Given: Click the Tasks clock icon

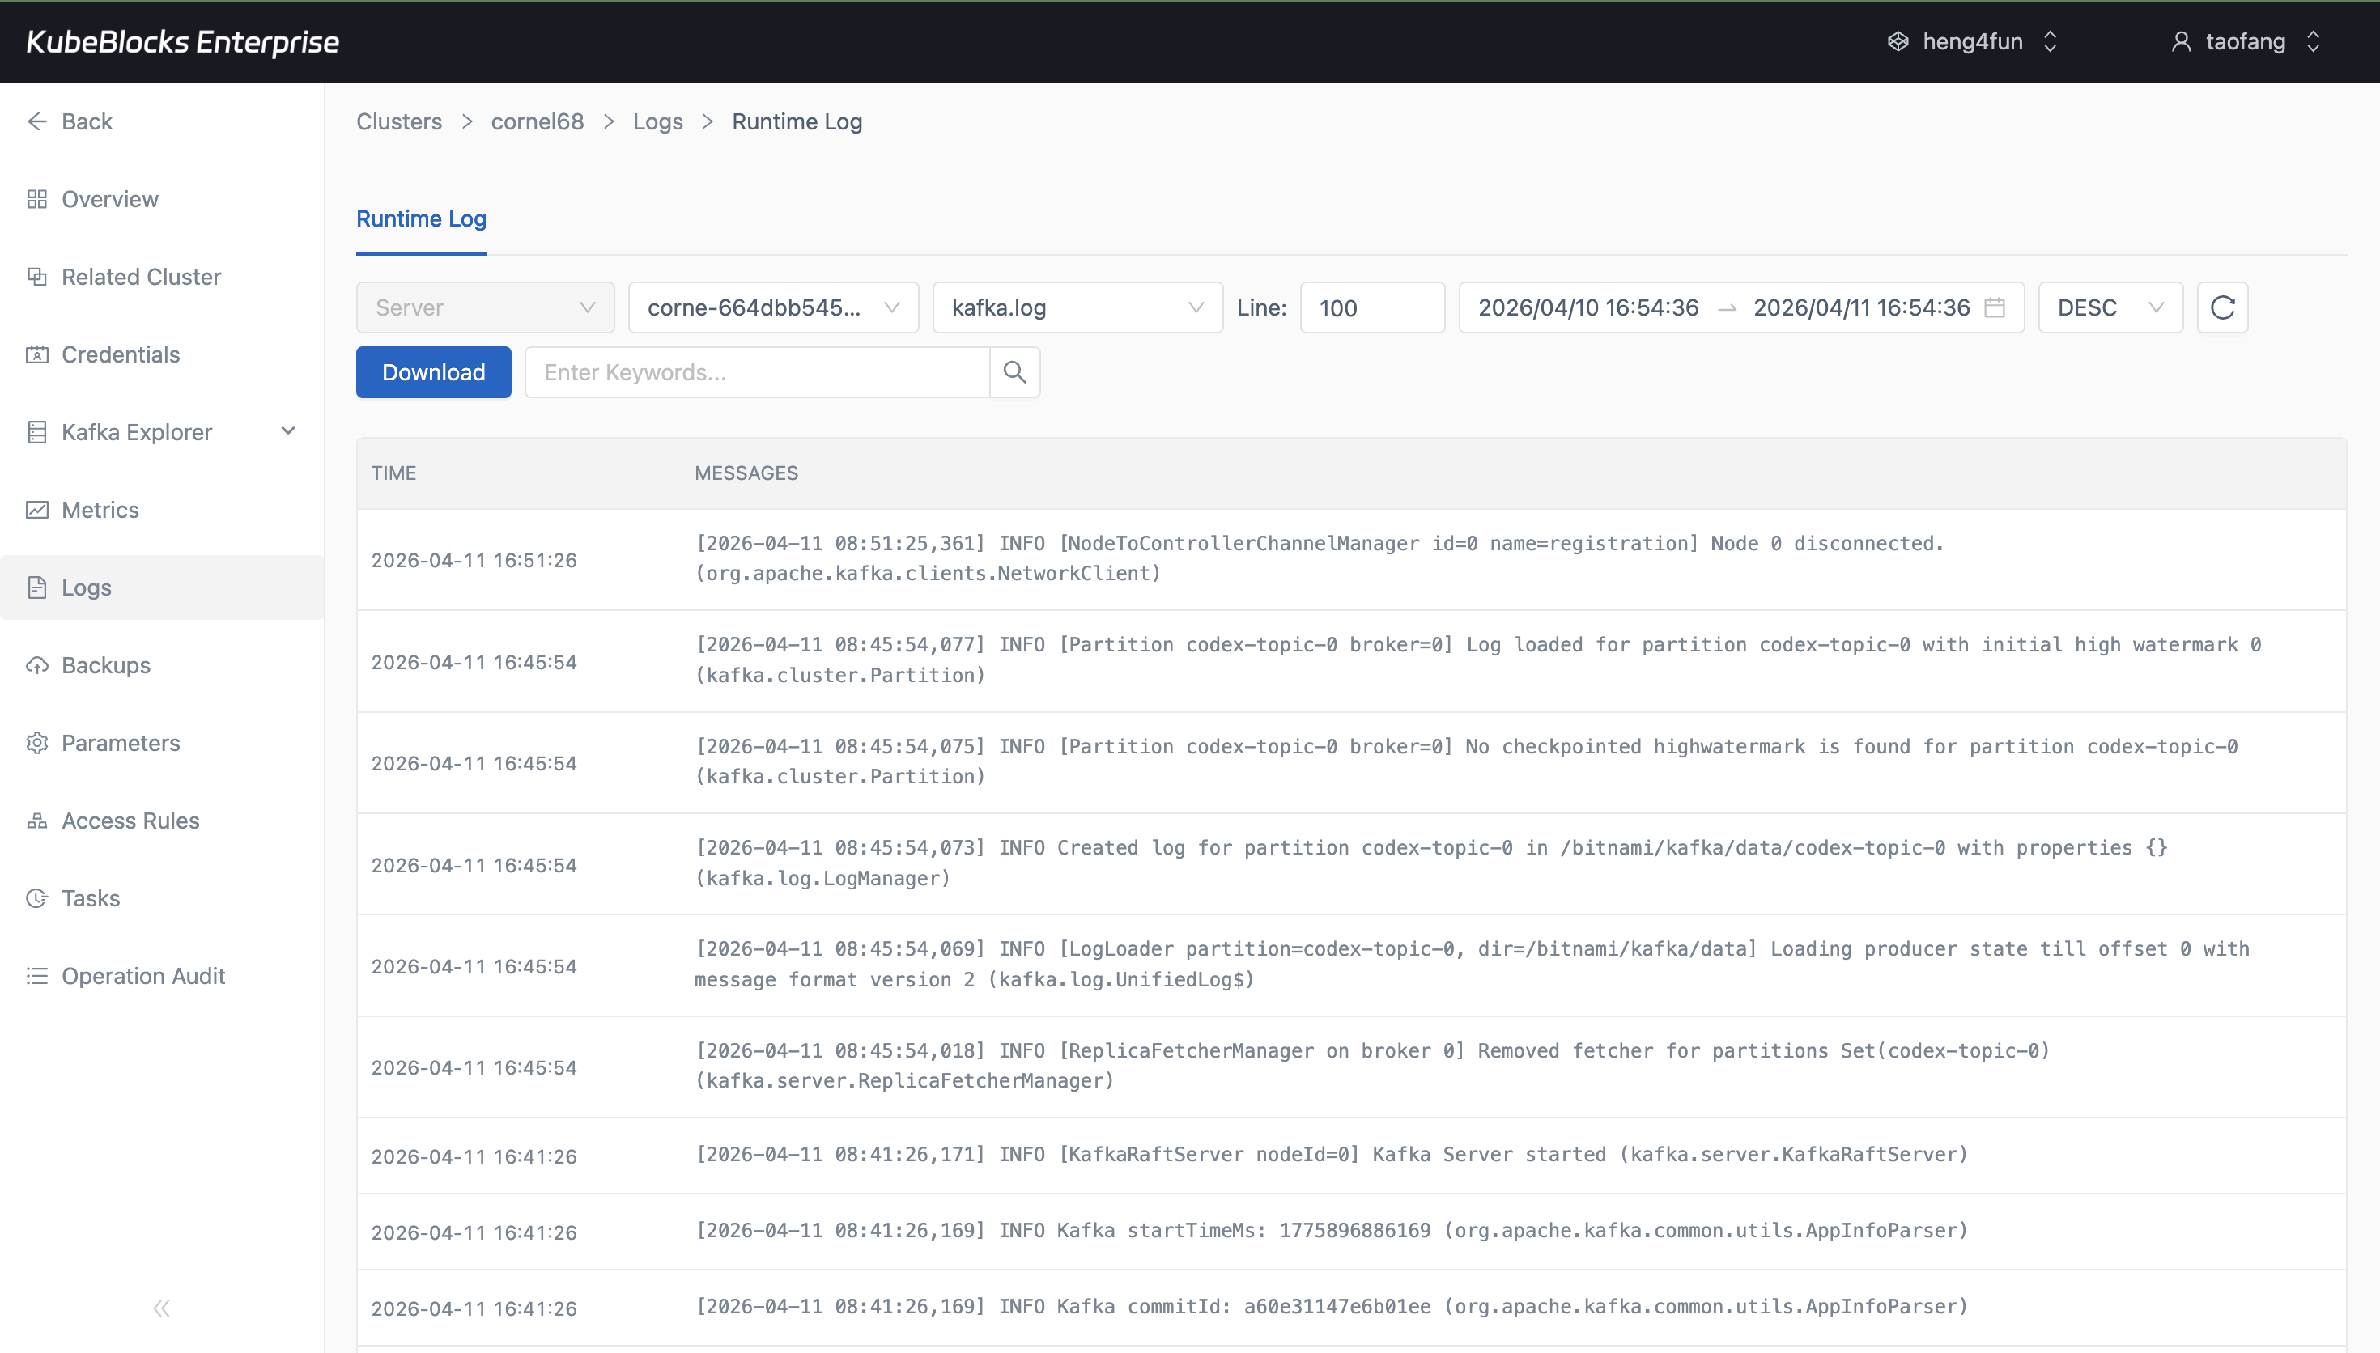Looking at the screenshot, I should [x=37, y=897].
